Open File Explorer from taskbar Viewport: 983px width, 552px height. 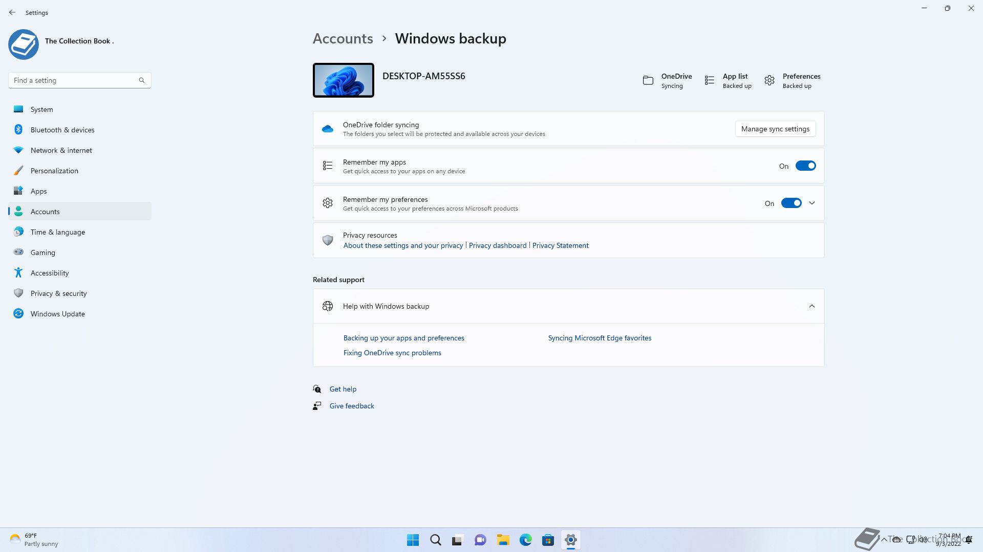pos(503,540)
